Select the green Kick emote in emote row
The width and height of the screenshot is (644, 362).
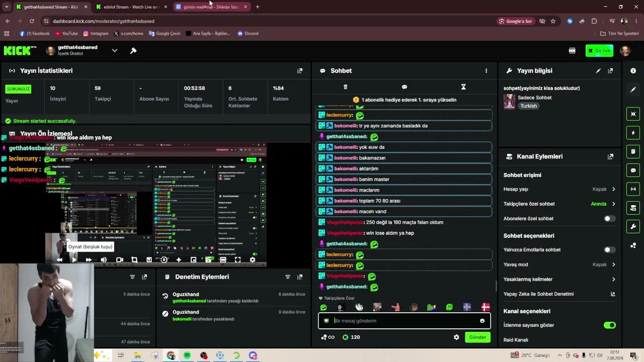324,307
